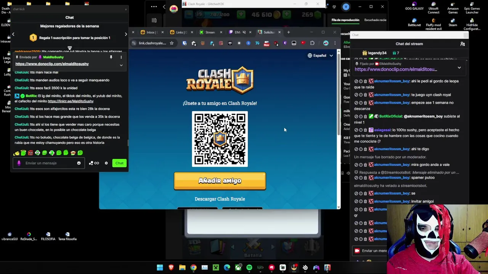Open Tarea filosofia desktop file
488x274 pixels.
pyautogui.click(x=67, y=236)
